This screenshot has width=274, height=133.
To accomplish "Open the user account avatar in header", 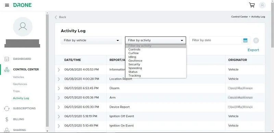I will pyautogui.click(x=262, y=5).
